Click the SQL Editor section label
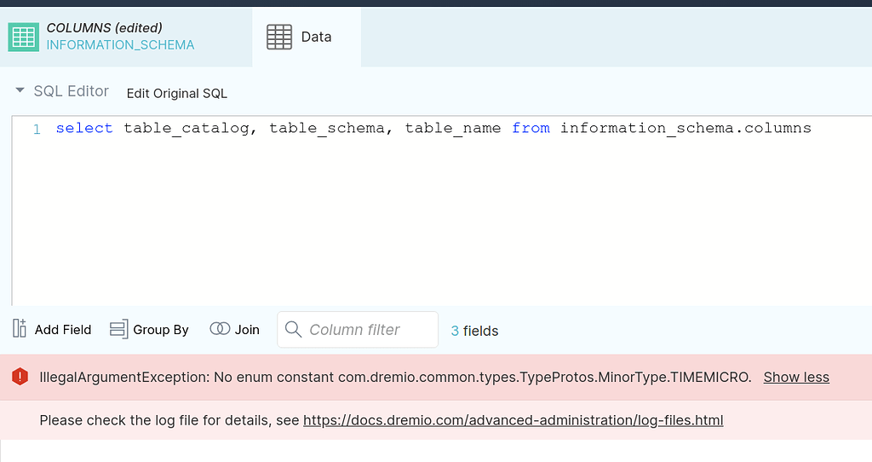The height and width of the screenshot is (462, 872). 72,91
